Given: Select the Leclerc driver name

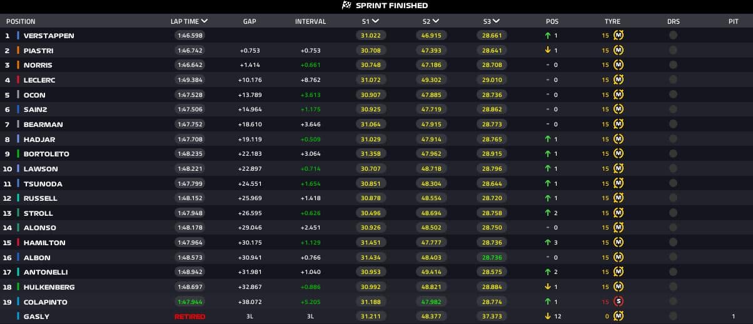Looking at the screenshot, I should [41, 80].
